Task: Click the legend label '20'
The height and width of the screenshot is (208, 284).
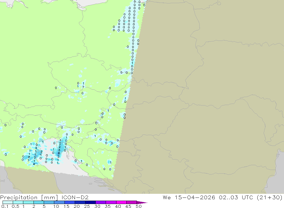Action: click(x=77, y=206)
